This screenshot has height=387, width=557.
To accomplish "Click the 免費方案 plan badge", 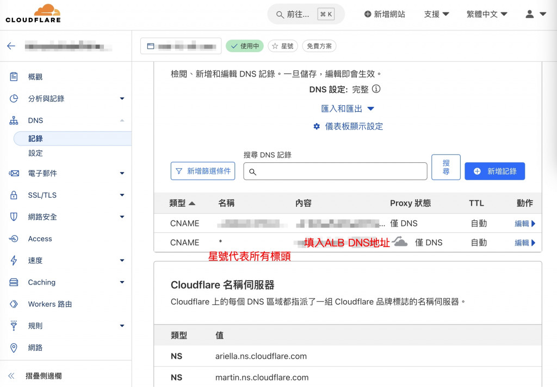I will coord(319,46).
